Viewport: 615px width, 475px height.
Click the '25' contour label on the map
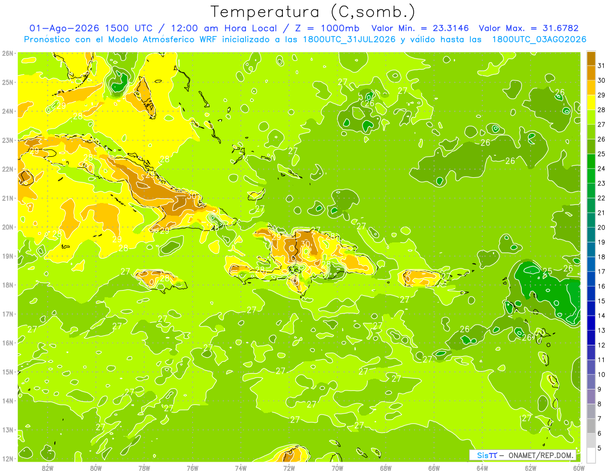(547, 272)
